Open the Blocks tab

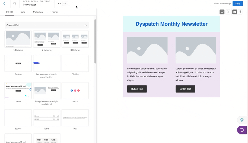[9, 12]
